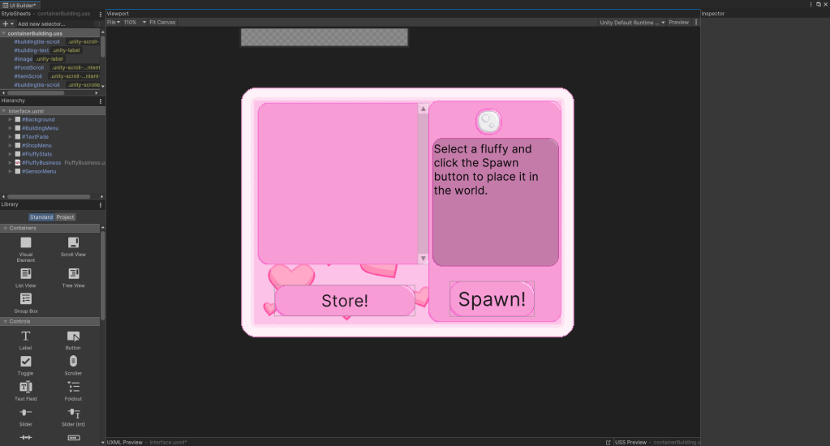Image resolution: width=830 pixels, height=446 pixels.
Task: Click the 'Select a fluffy' description text
Action: click(x=486, y=169)
